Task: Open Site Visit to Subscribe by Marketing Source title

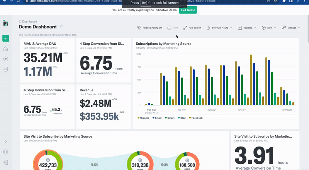Action: click(58, 136)
